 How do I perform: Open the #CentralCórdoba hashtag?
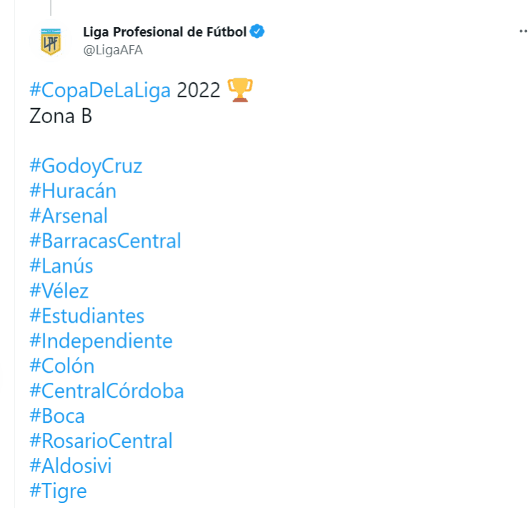(x=107, y=391)
